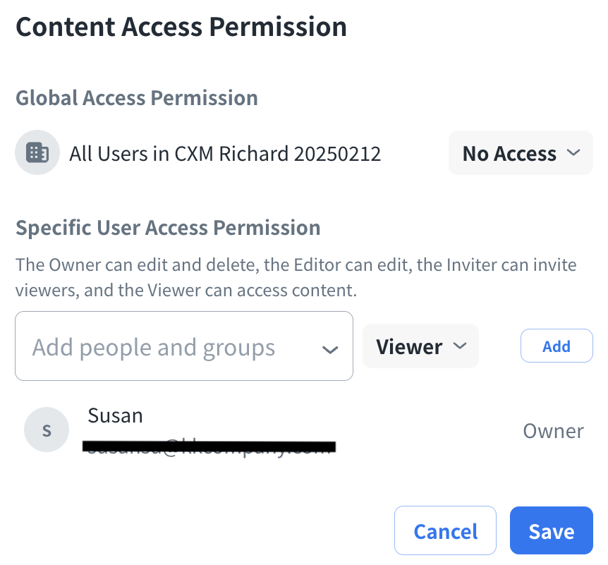Click the Global Access Permission heading
The width and height of the screenshot is (608, 565).
[x=137, y=97]
